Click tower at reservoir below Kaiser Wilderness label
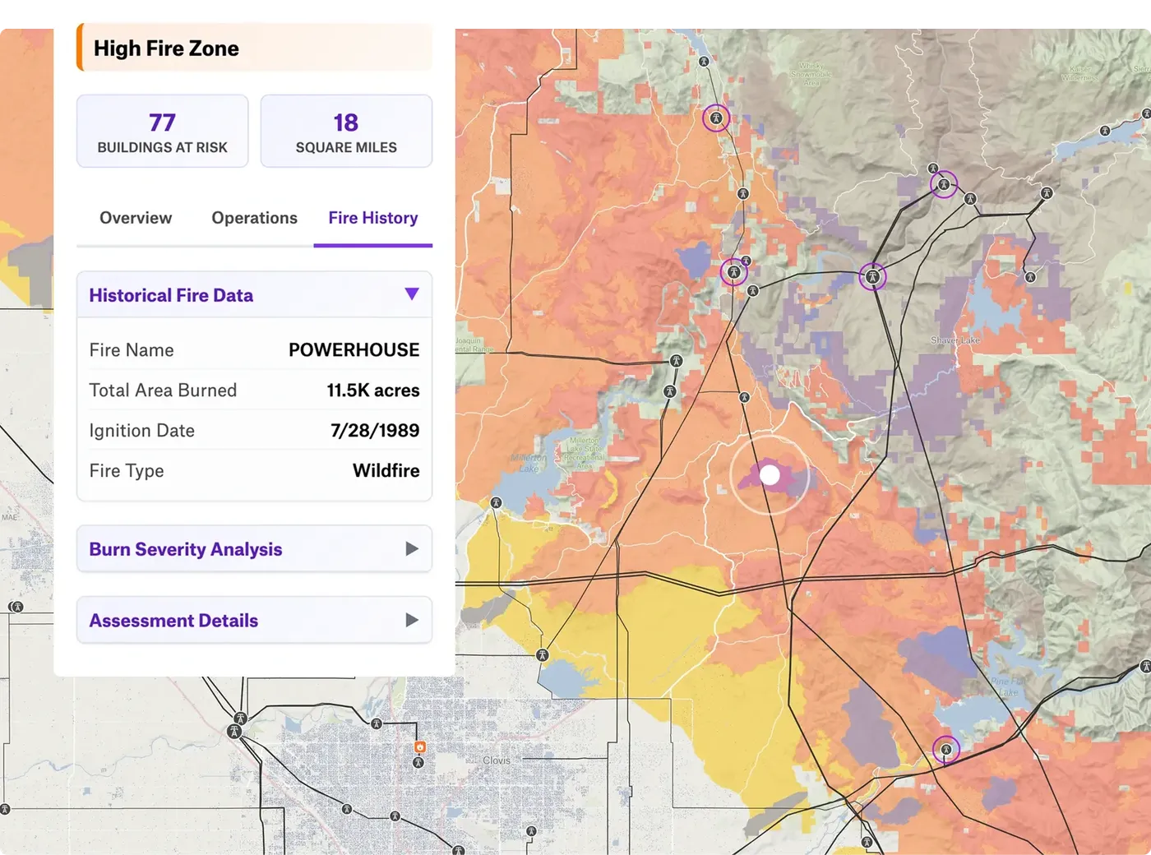Viewport: 1151px width, 855px height. tap(1105, 131)
